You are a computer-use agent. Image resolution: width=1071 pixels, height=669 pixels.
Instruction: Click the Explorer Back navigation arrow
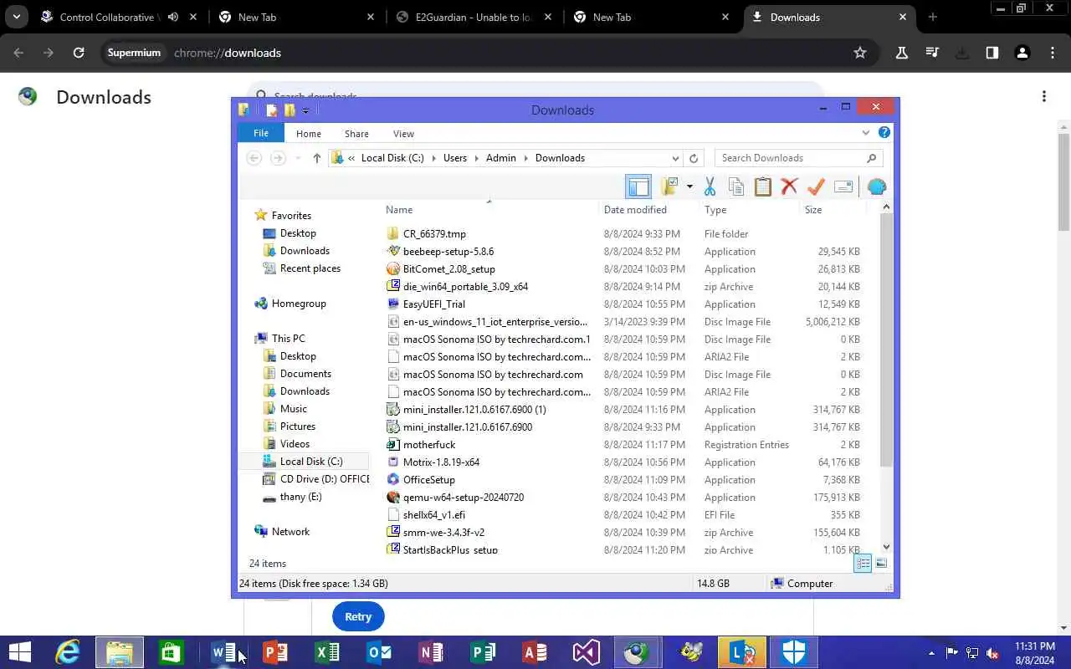click(x=254, y=158)
